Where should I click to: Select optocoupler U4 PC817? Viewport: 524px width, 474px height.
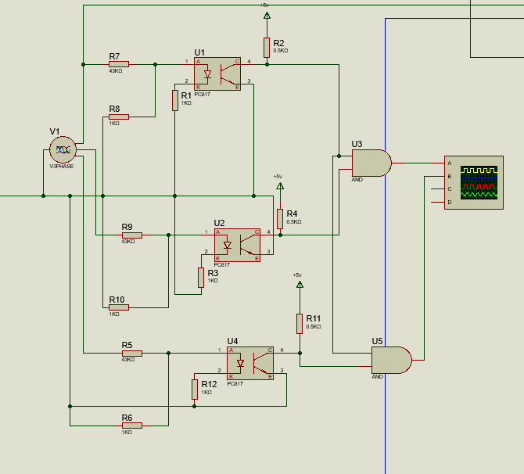pos(250,363)
